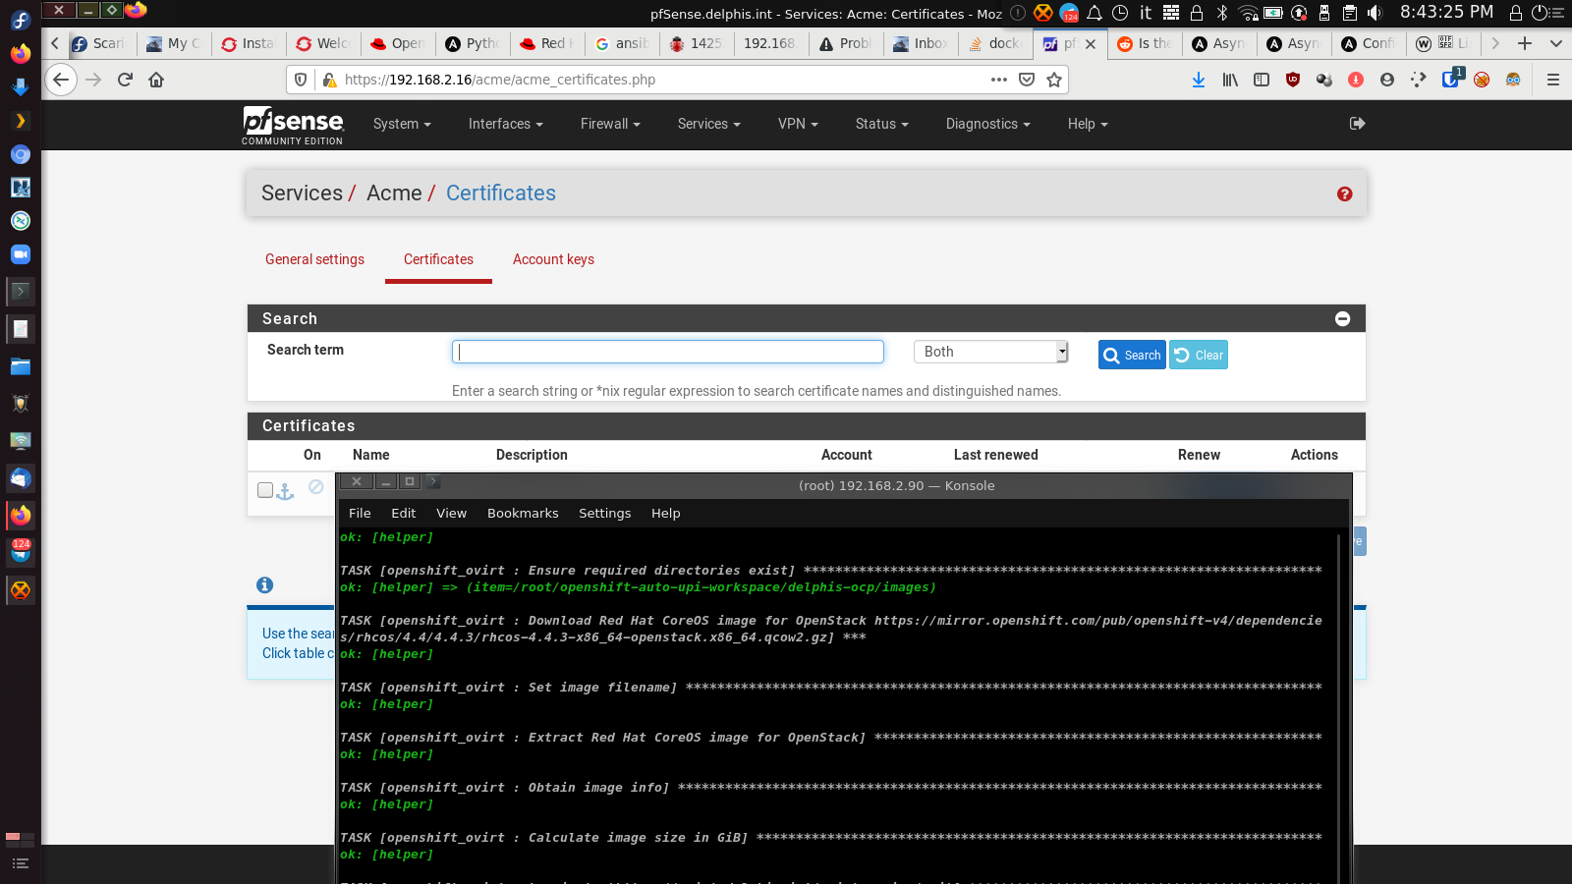The image size is (1572, 884).
Task: Open Bookmarks menu in Konsole
Action: (523, 513)
